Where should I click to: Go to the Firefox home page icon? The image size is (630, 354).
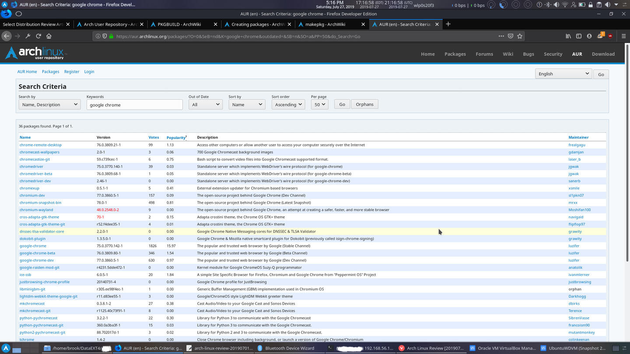[49, 36]
